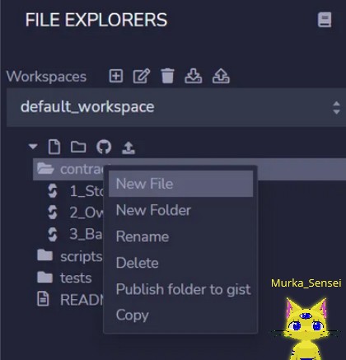
Task: Publish to GitHub gist via the GitHub icon
Action: tap(104, 147)
